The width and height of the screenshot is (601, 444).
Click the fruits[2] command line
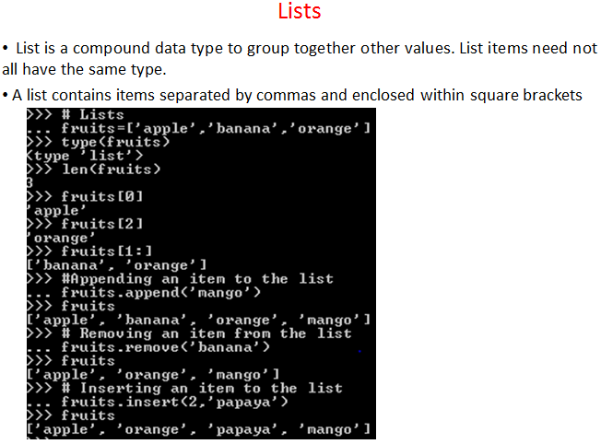[85, 224]
